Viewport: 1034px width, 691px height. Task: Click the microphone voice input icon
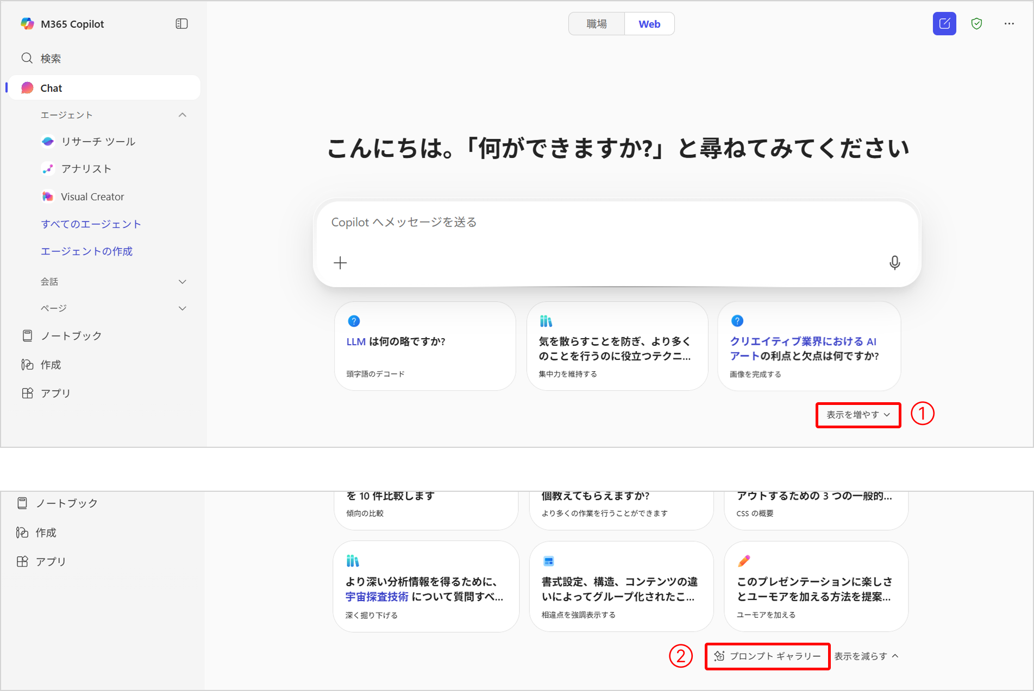tap(894, 263)
